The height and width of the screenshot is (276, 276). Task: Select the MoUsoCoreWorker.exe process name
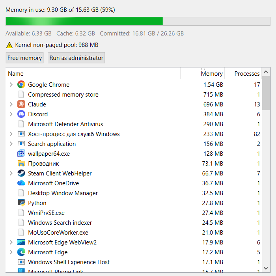pyautogui.click(x=58, y=233)
